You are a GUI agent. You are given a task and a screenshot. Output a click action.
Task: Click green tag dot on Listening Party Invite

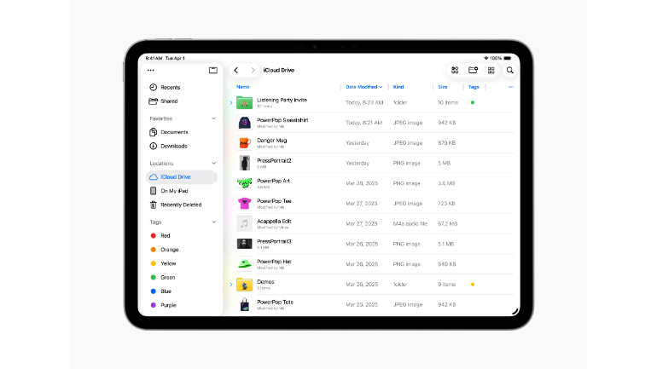click(x=473, y=102)
